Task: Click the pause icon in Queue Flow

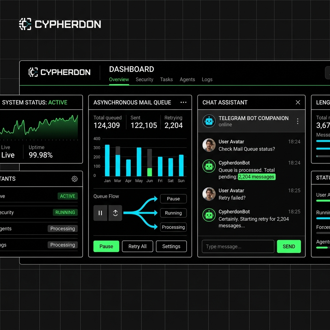Action: (x=101, y=213)
